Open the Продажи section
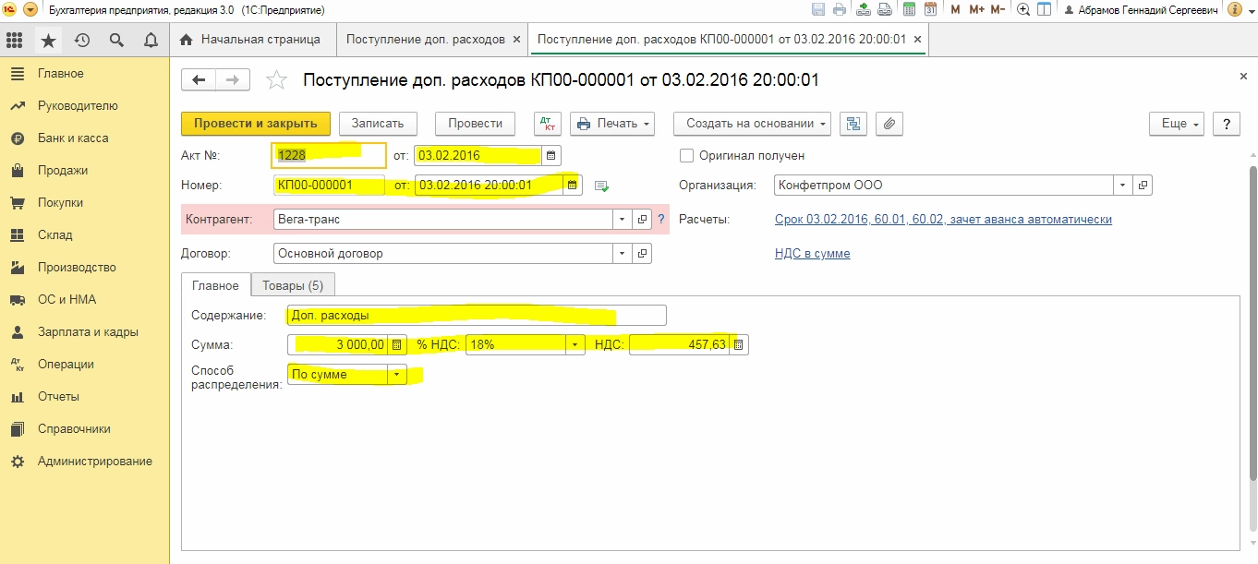This screenshot has width=1258, height=564. pyautogui.click(x=63, y=171)
